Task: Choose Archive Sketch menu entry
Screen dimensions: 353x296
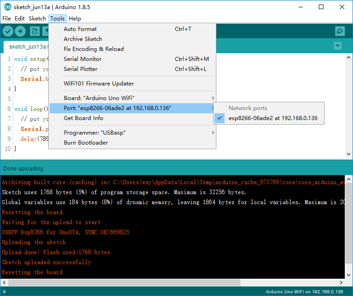Action: 83,39
